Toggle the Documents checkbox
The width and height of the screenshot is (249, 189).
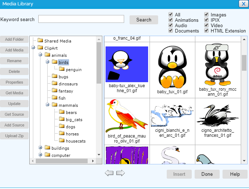pos(171,30)
